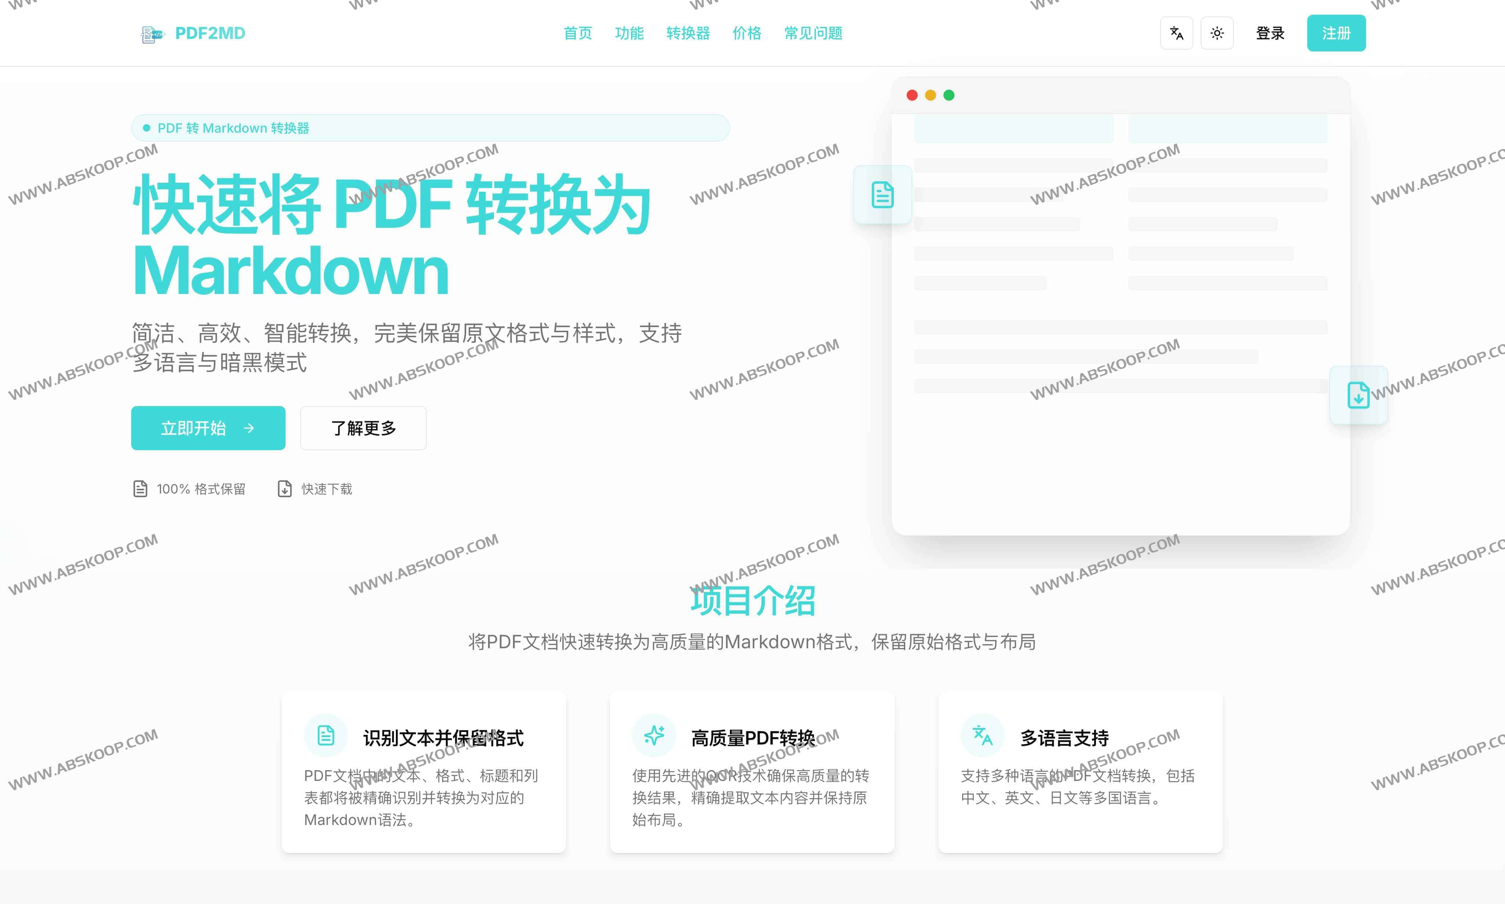
Task: Click the floating download icon in the preview
Action: [1358, 395]
